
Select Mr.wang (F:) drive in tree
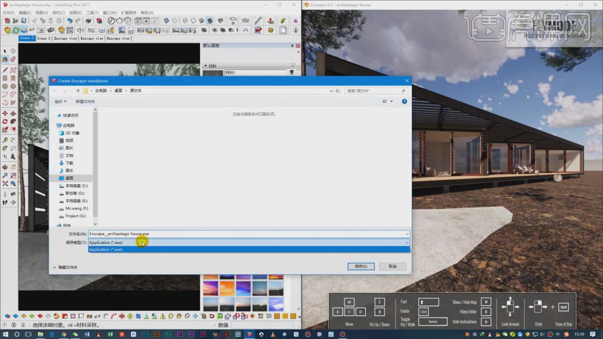(76, 209)
